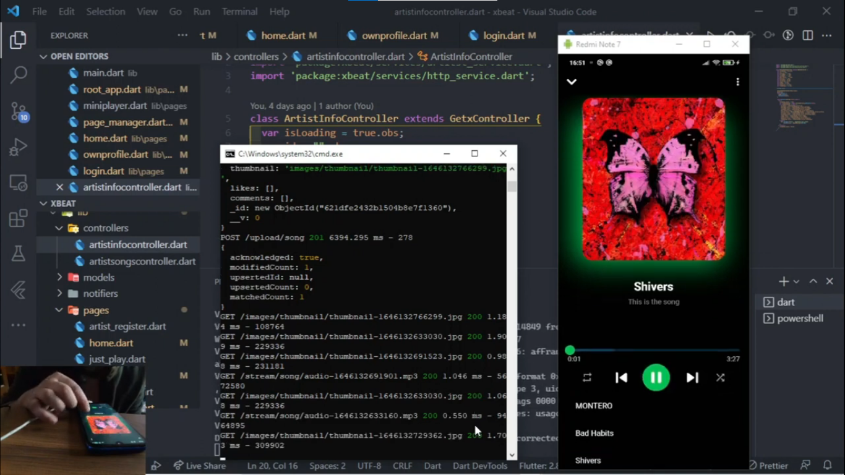Play MONTERO from the song list
The image size is (845, 475).
(594, 406)
